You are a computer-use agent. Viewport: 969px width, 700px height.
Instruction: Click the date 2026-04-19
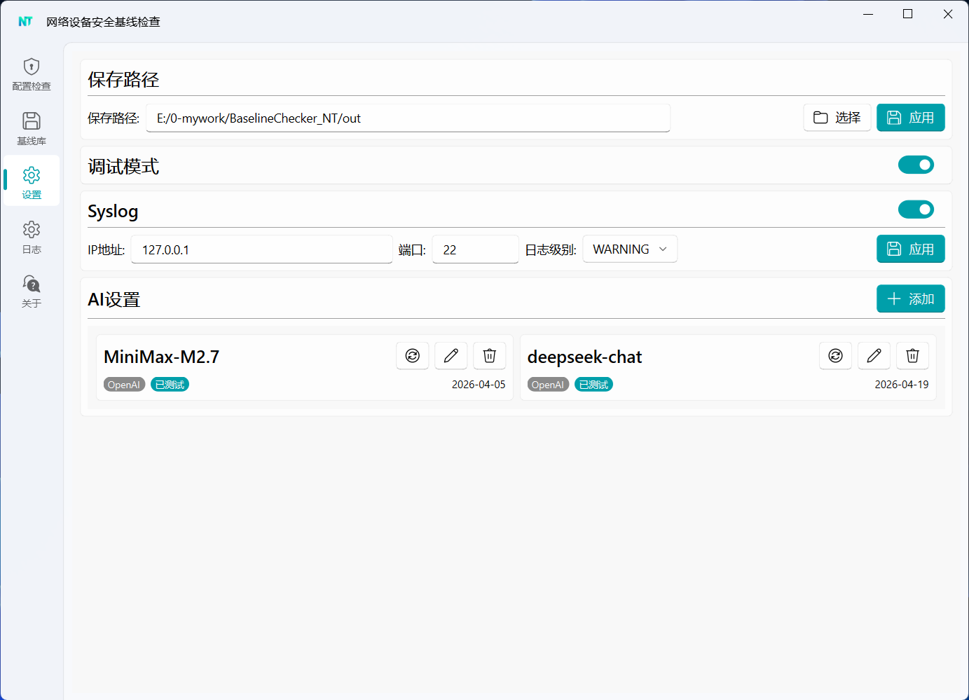(902, 385)
